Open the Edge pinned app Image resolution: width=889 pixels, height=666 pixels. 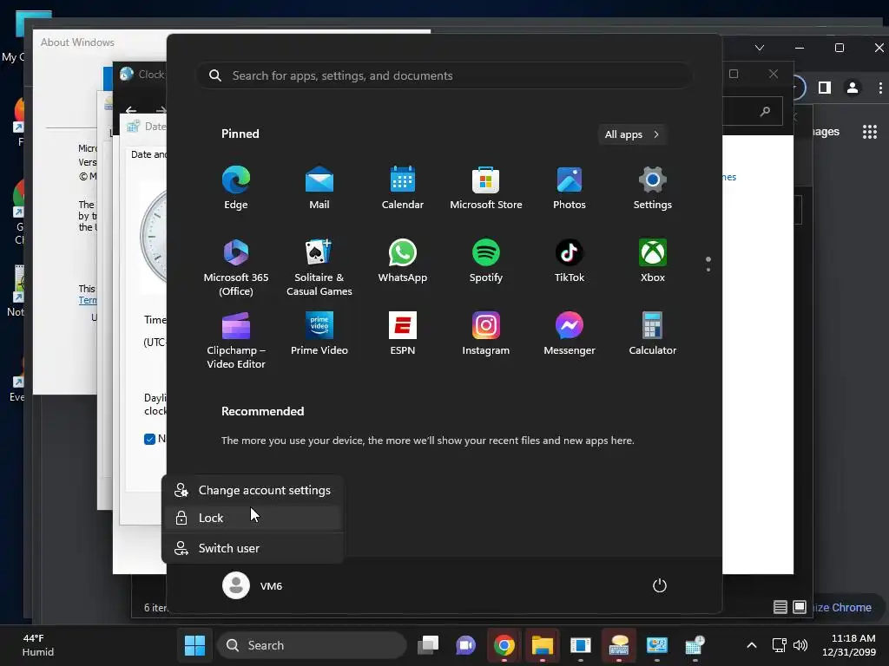click(x=236, y=188)
